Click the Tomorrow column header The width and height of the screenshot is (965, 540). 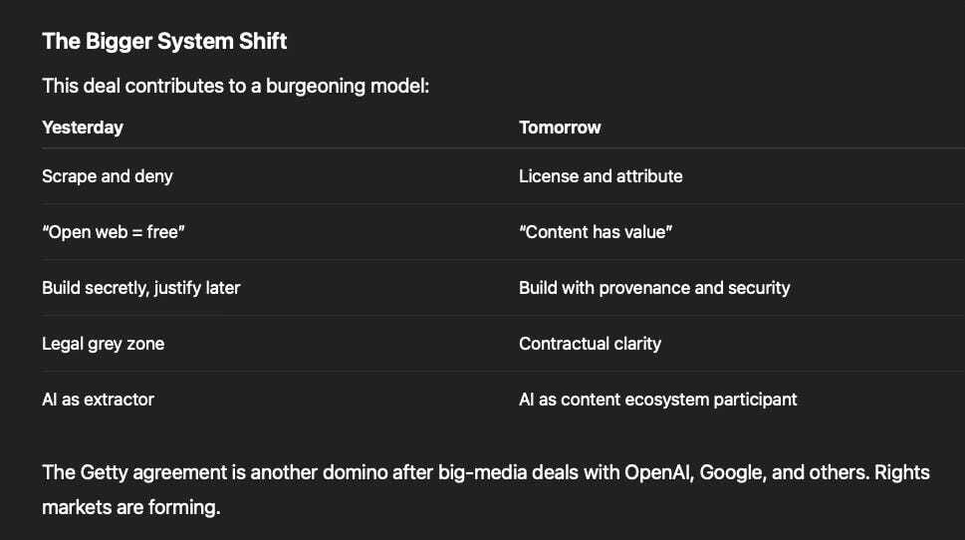click(x=560, y=128)
